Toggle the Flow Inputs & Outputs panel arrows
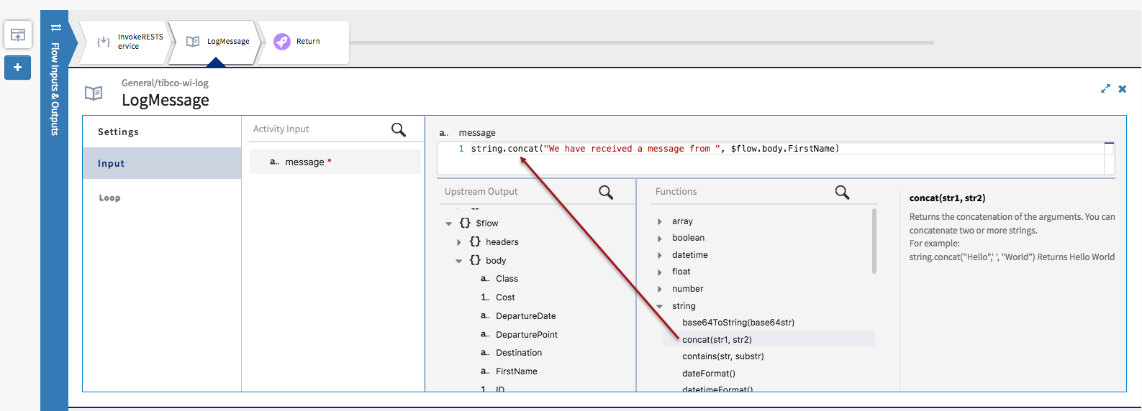The width and height of the screenshot is (1142, 411). click(x=56, y=28)
